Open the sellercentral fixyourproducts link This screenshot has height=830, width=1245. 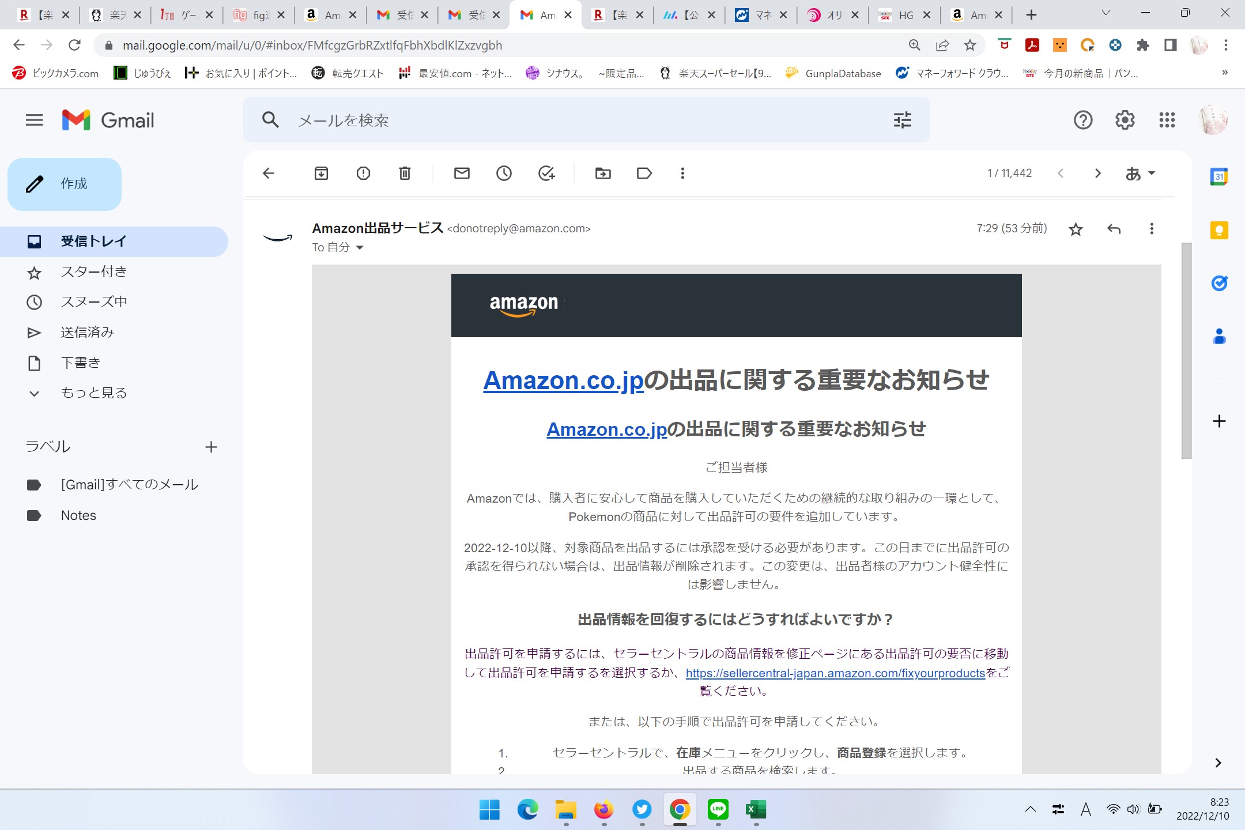[x=835, y=673]
